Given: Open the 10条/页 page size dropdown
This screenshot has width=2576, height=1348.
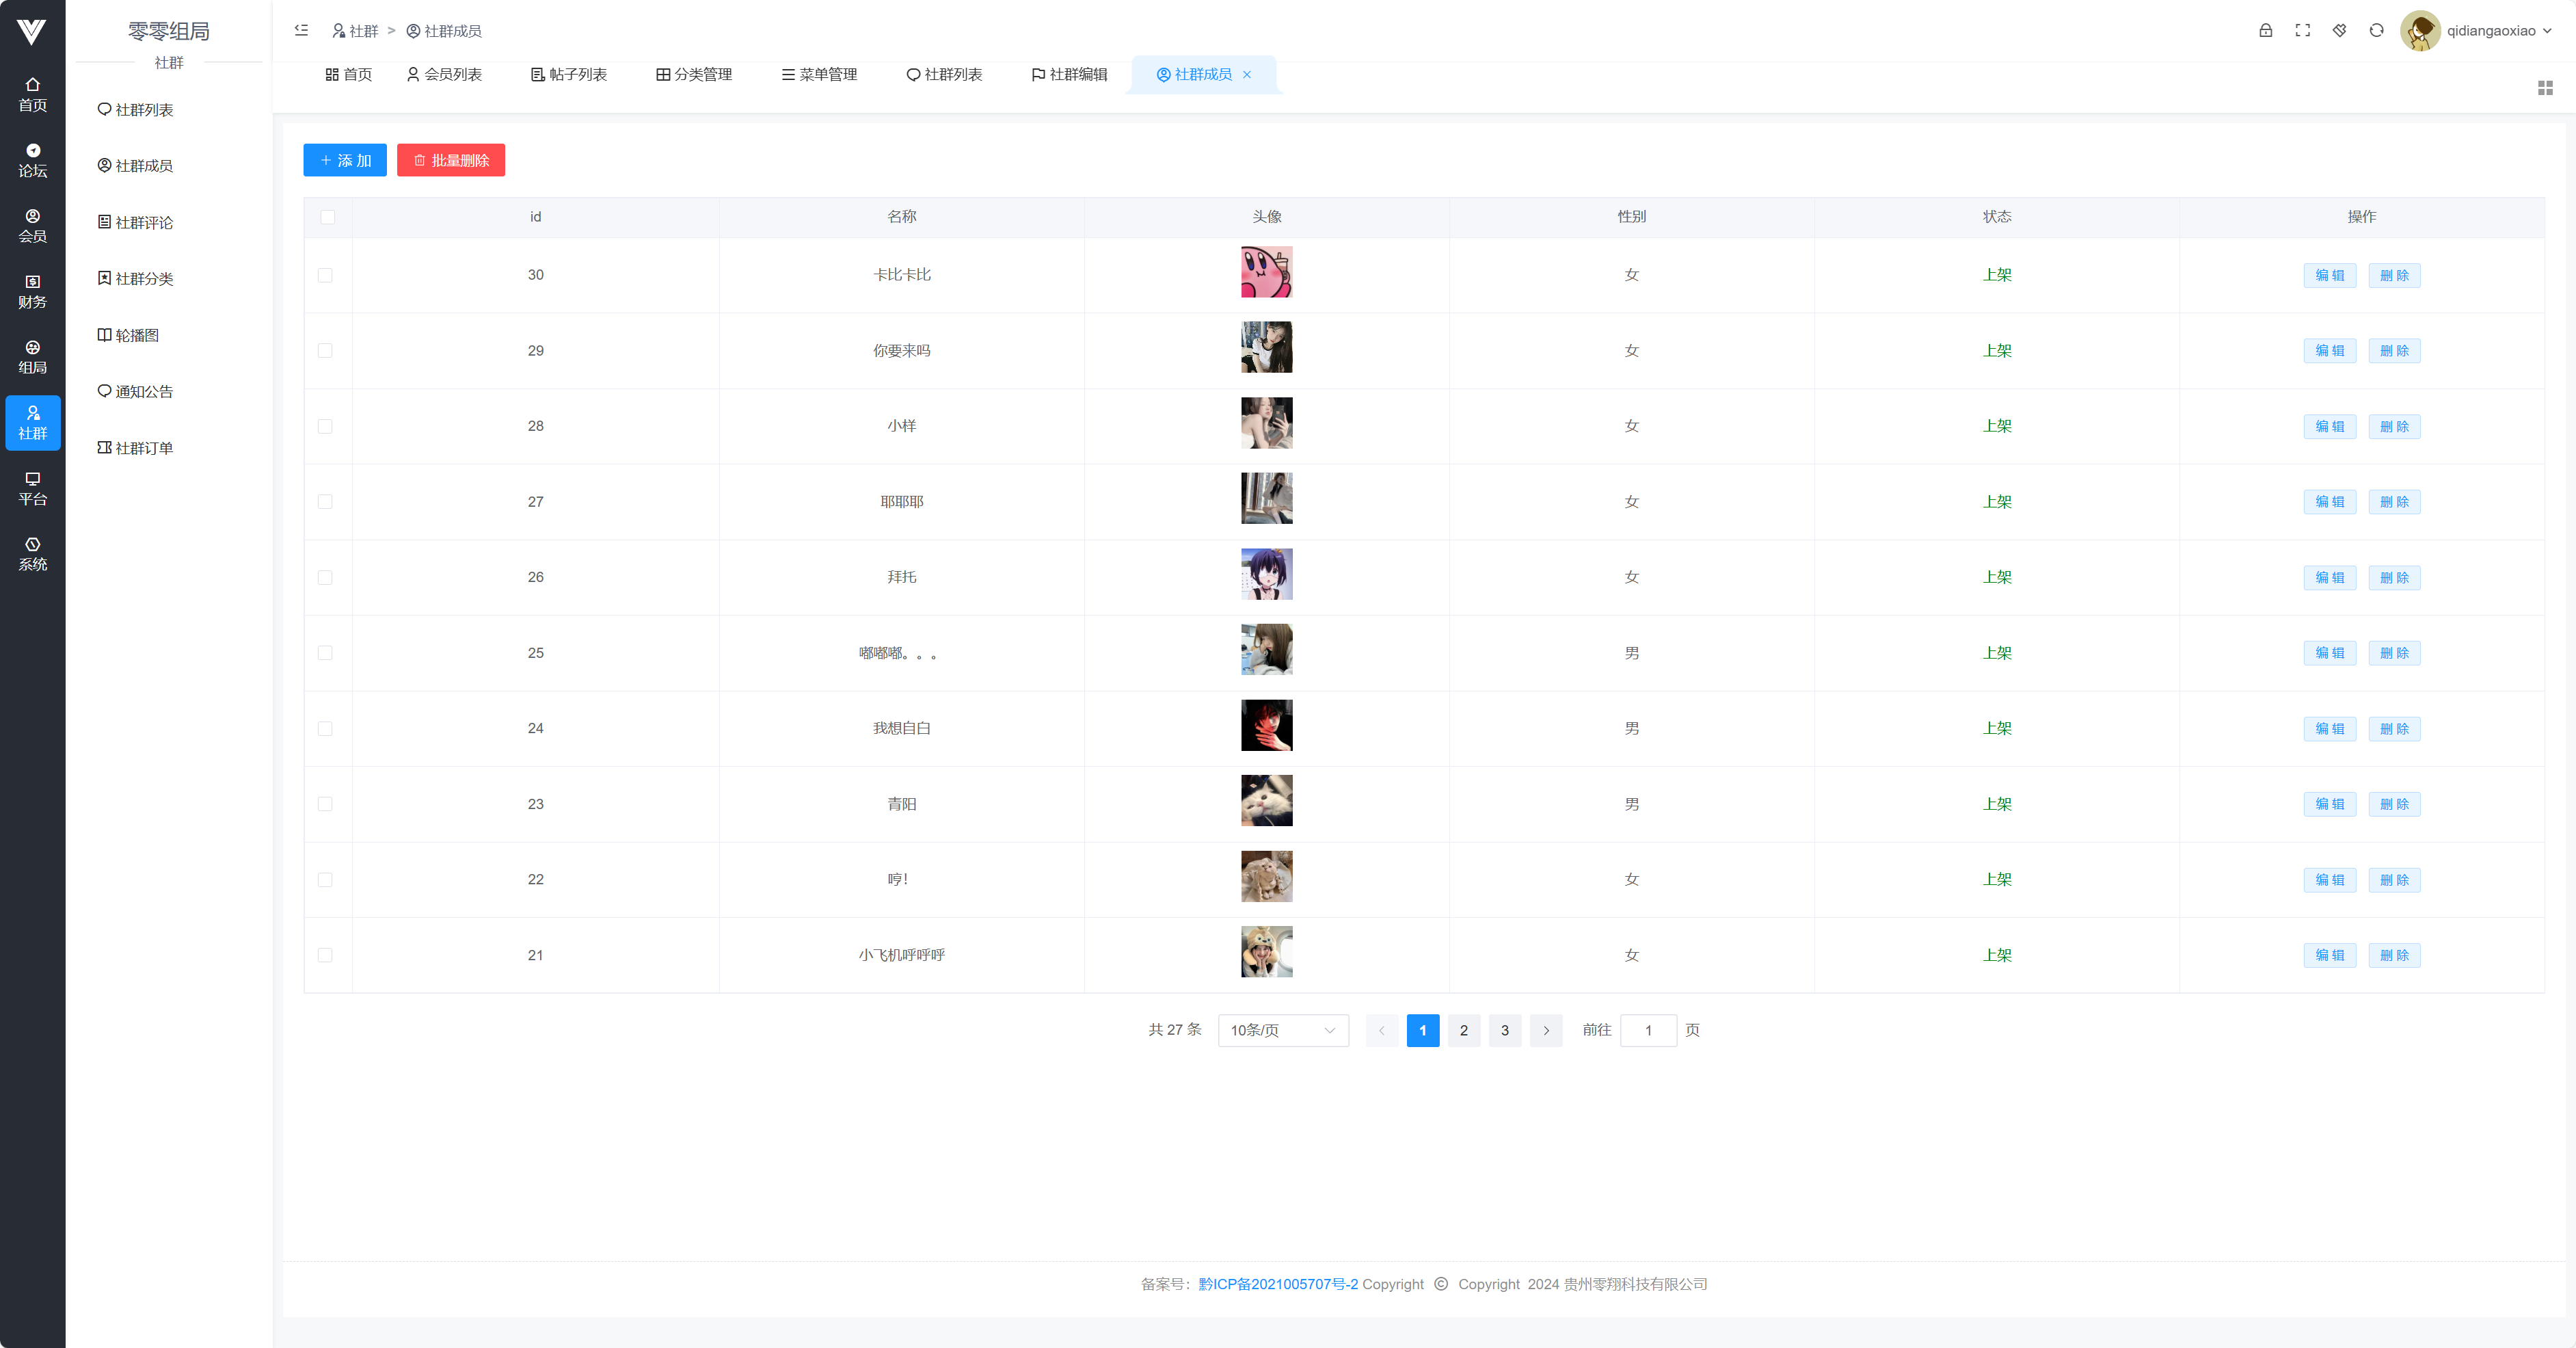Looking at the screenshot, I should [x=1282, y=1030].
